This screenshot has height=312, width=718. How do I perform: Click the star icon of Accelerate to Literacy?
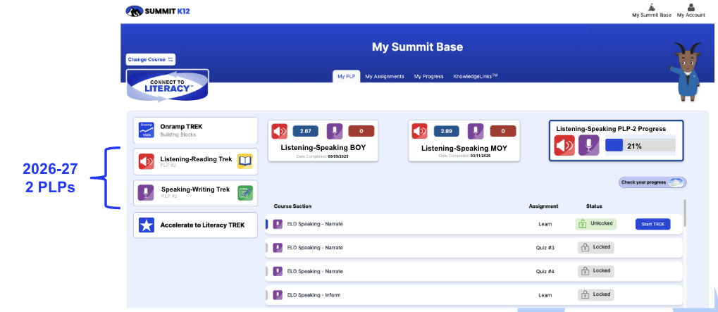pos(146,225)
